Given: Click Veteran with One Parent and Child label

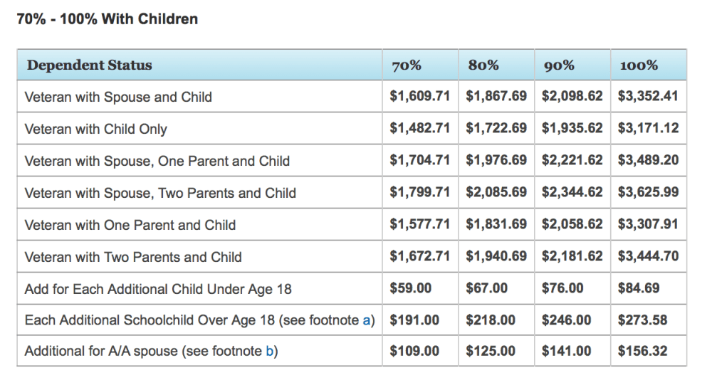Looking at the screenshot, I should coord(130,225).
